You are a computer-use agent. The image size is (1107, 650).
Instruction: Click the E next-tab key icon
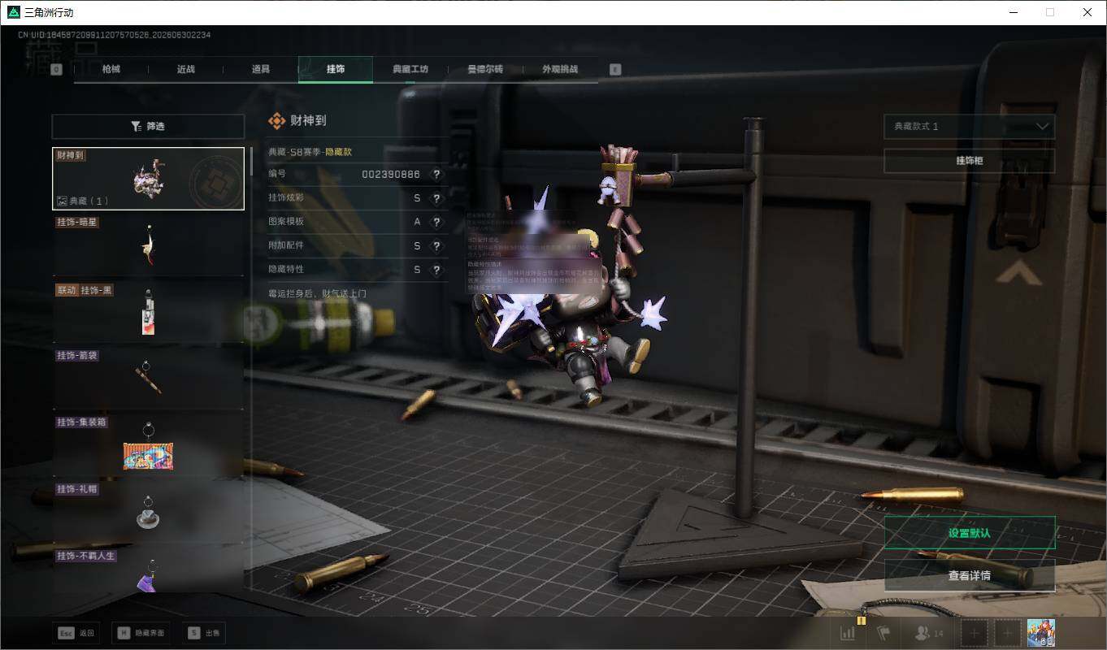point(615,69)
